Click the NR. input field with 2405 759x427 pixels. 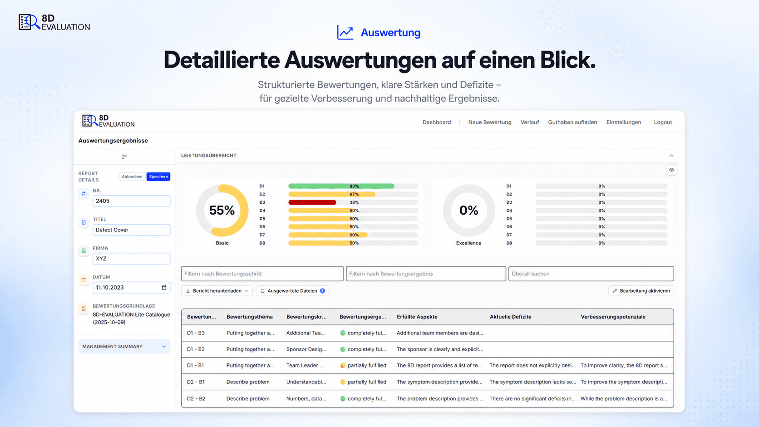(x=131, y=201)
